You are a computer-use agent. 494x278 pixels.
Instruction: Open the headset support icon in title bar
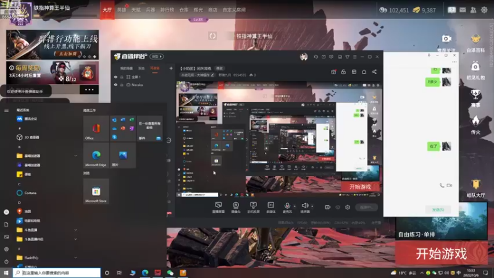pyautogui.click(x=316, y=57)
